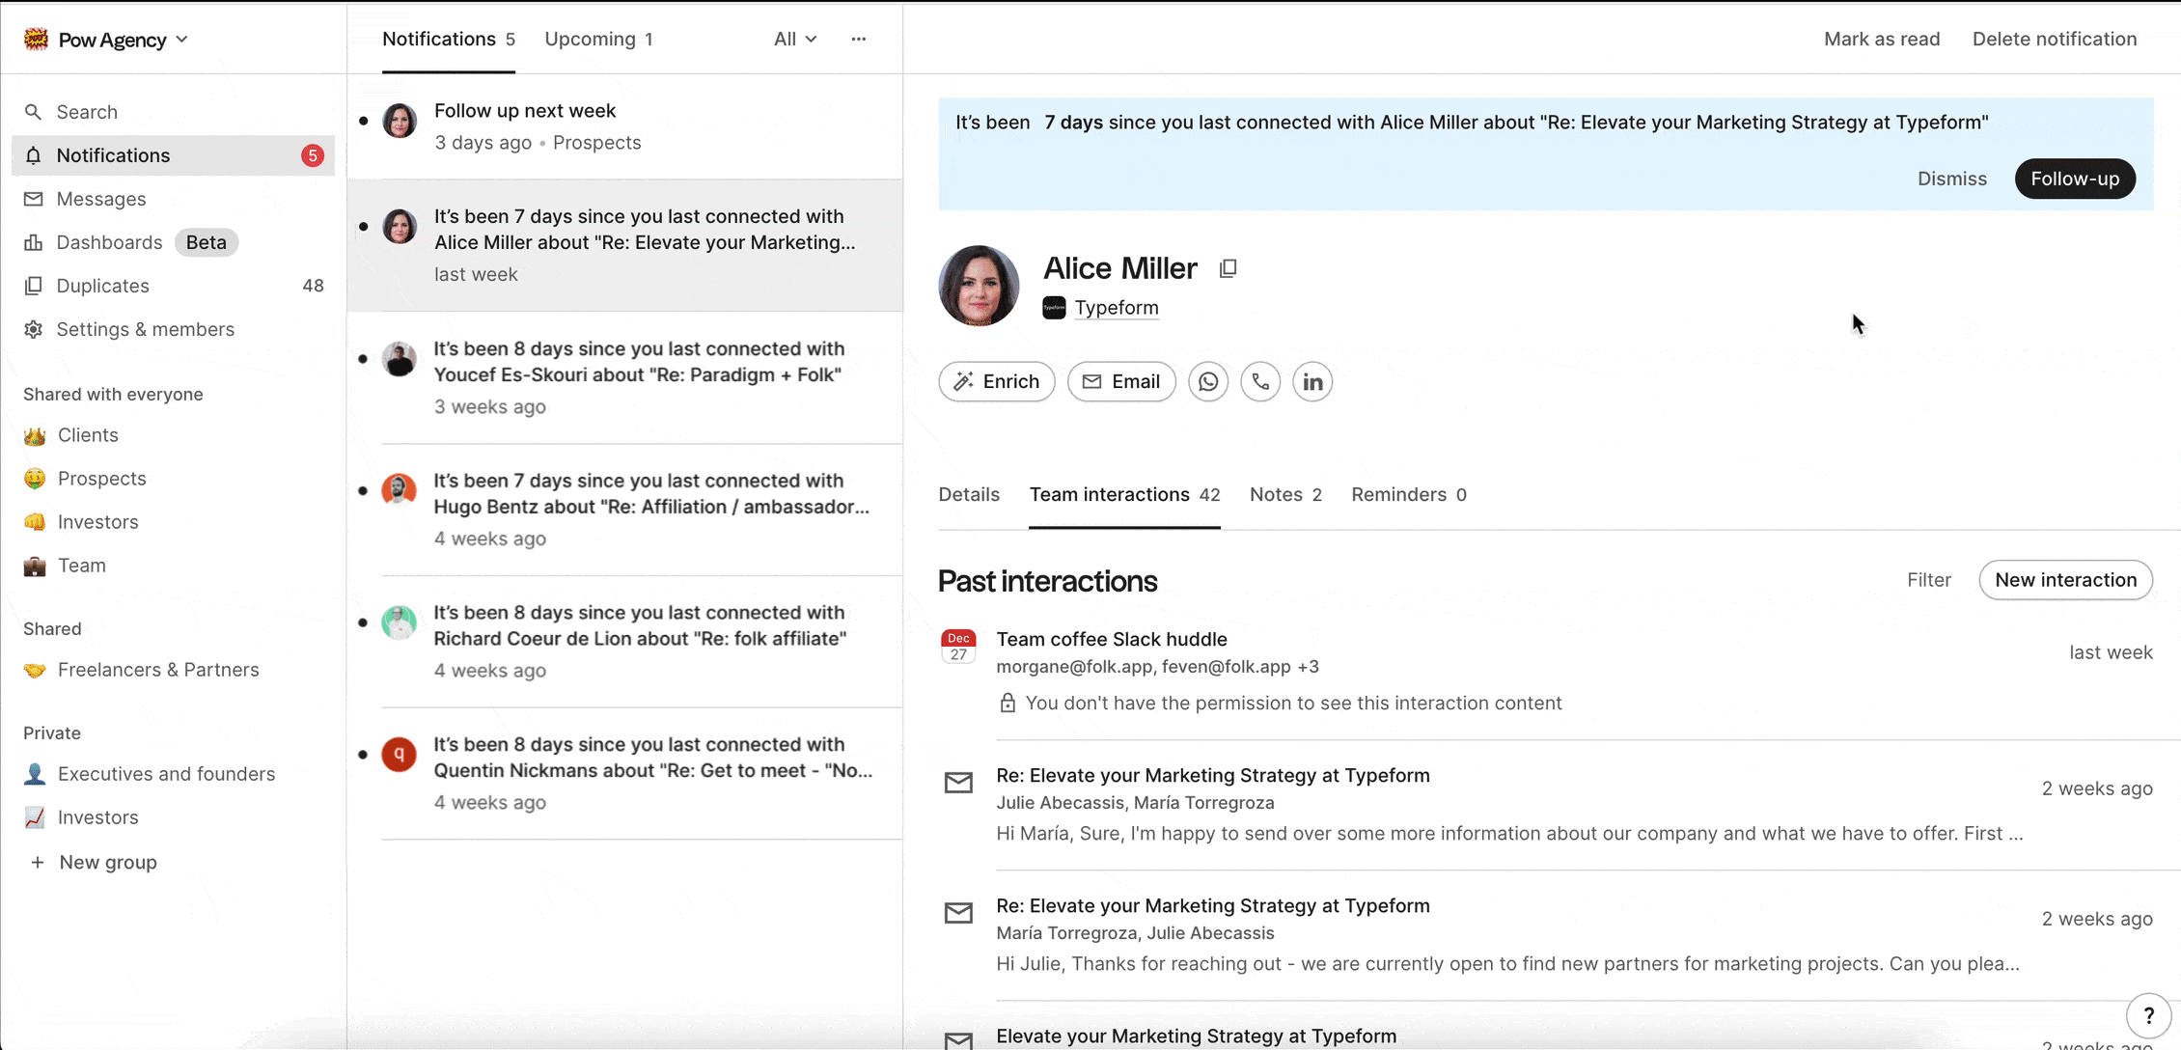Click the private Investors chart icon
Screen dimensions: 2181x1050
(35, 817)
